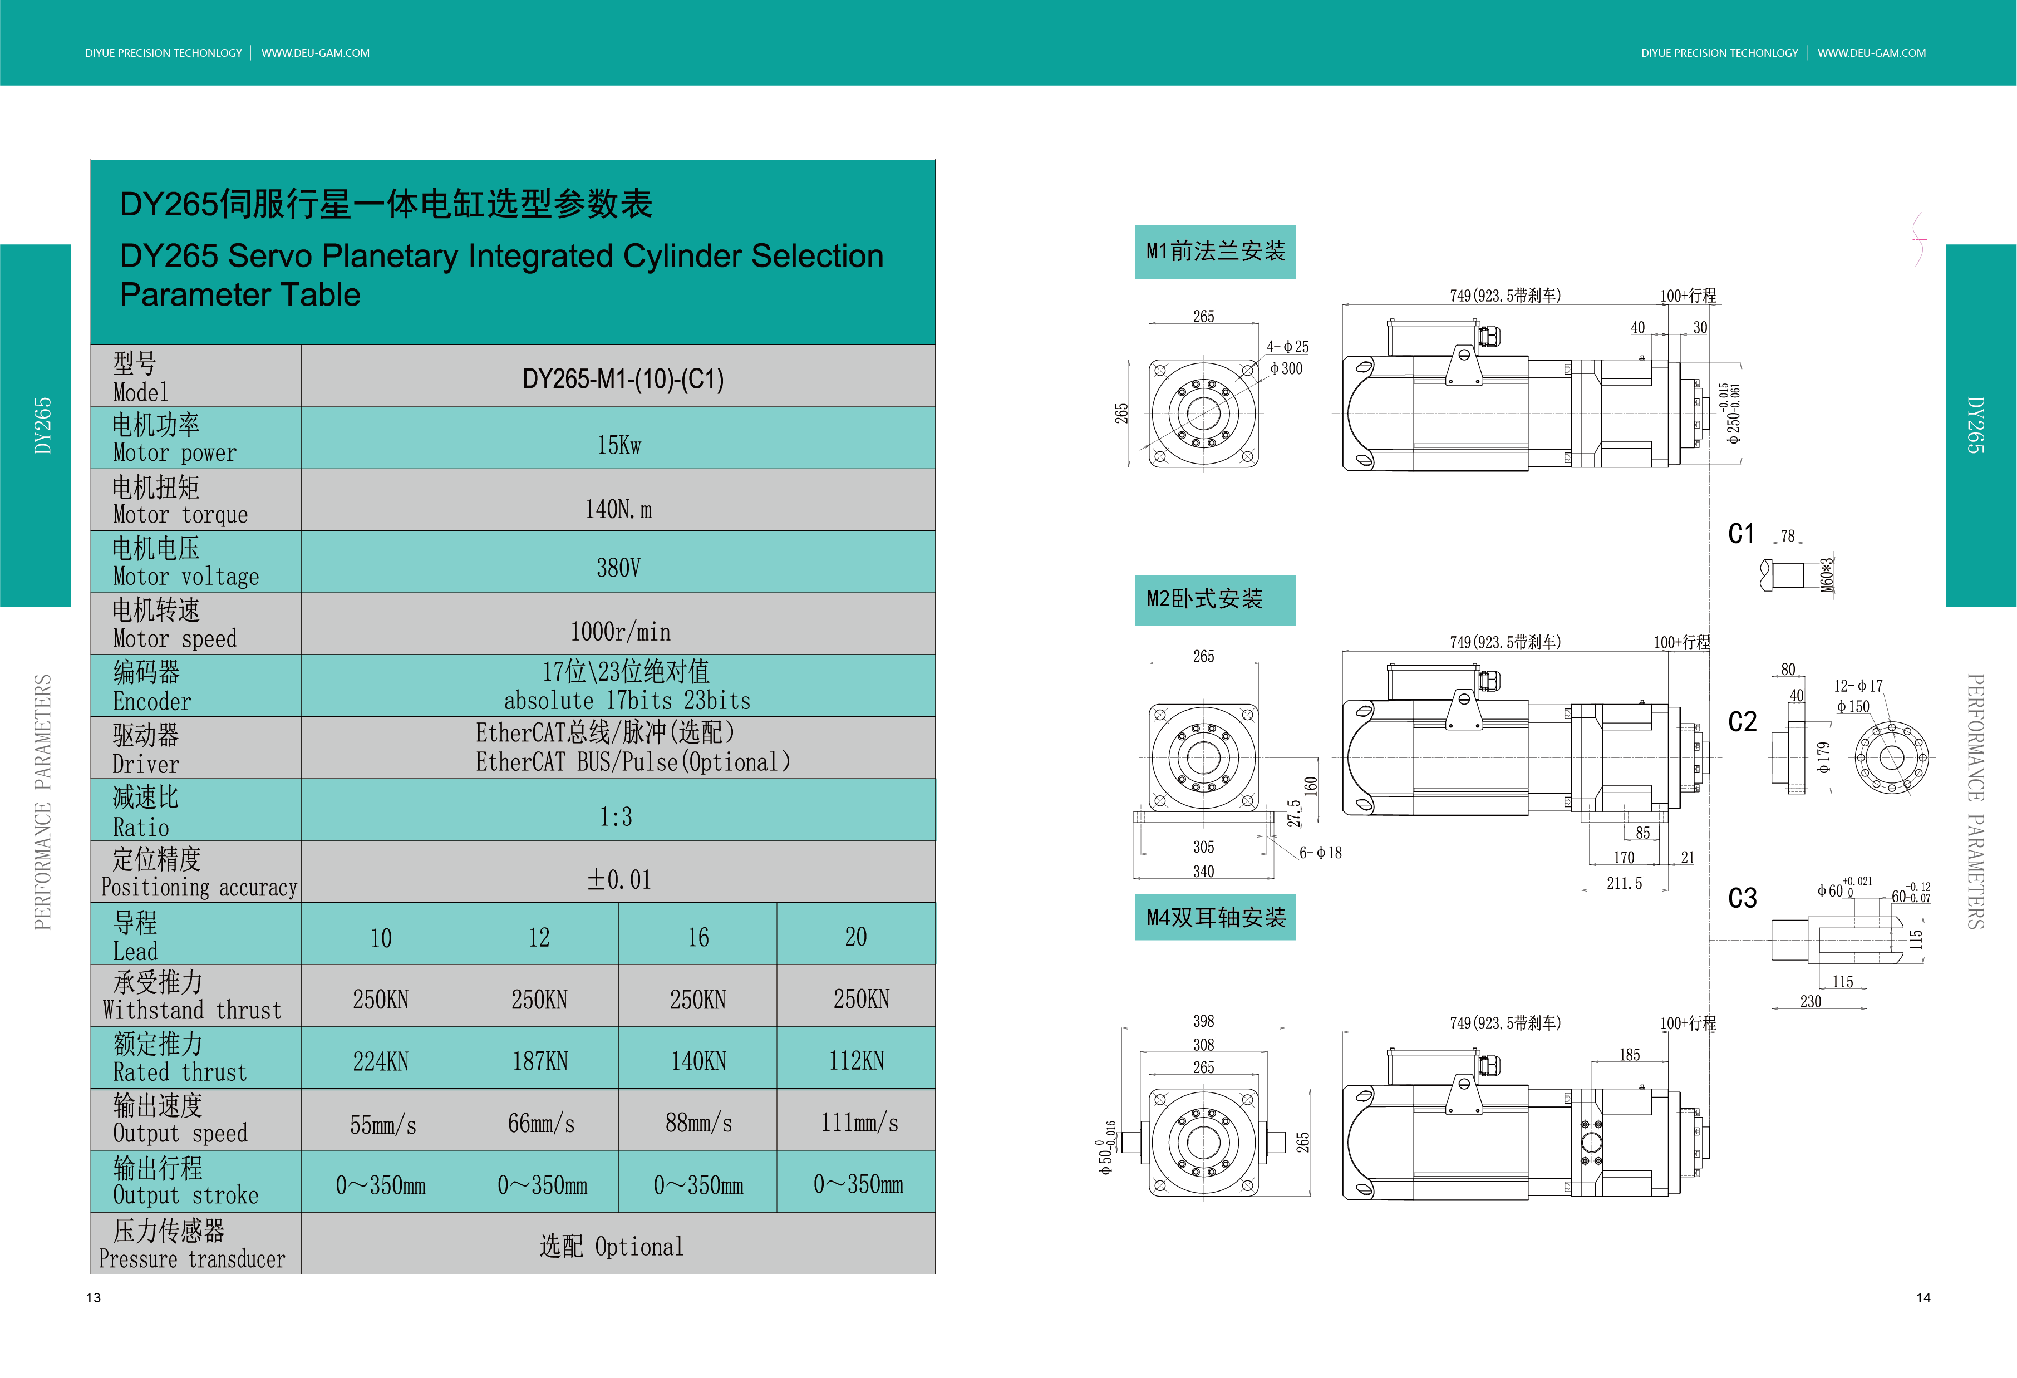This screenshot has width=2017, height=1378.
Task: Click the left DY265 side tab
Action: click(x=41, y=425)
